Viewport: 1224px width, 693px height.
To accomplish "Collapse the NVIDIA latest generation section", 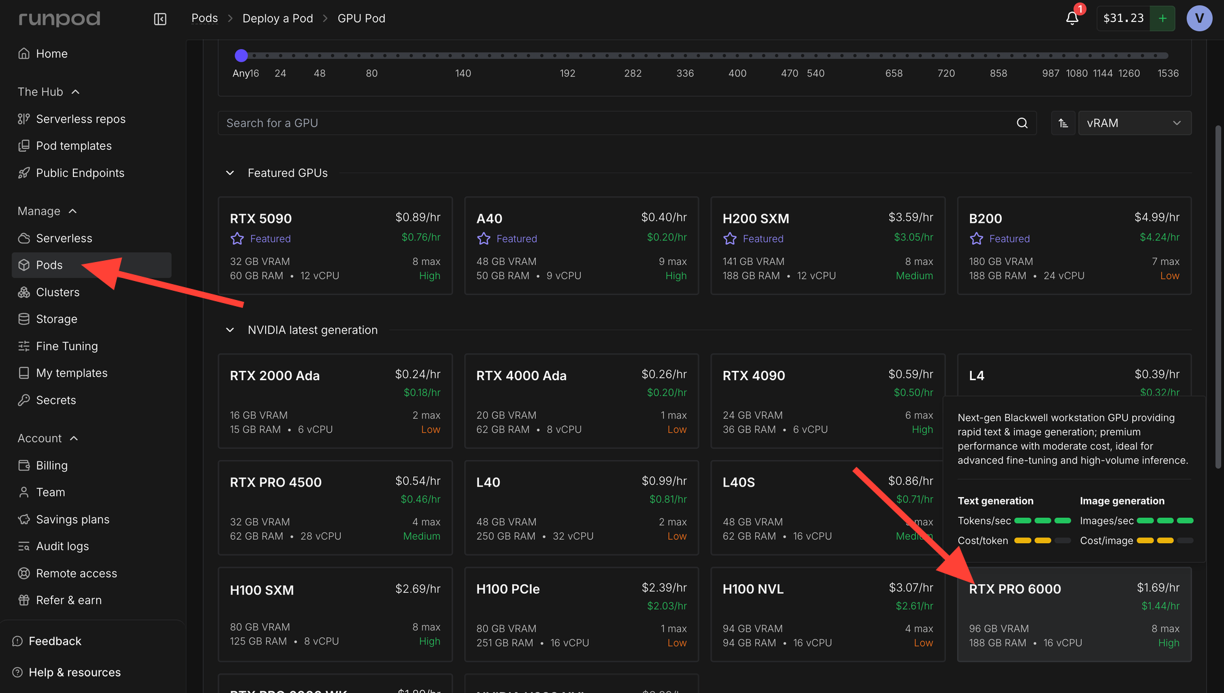I will (x=230, y=330).
